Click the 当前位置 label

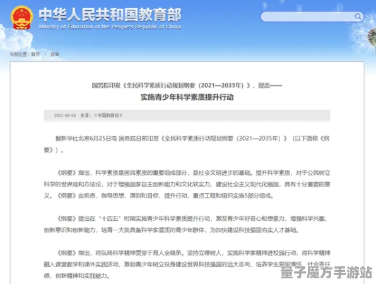(19, 54)
